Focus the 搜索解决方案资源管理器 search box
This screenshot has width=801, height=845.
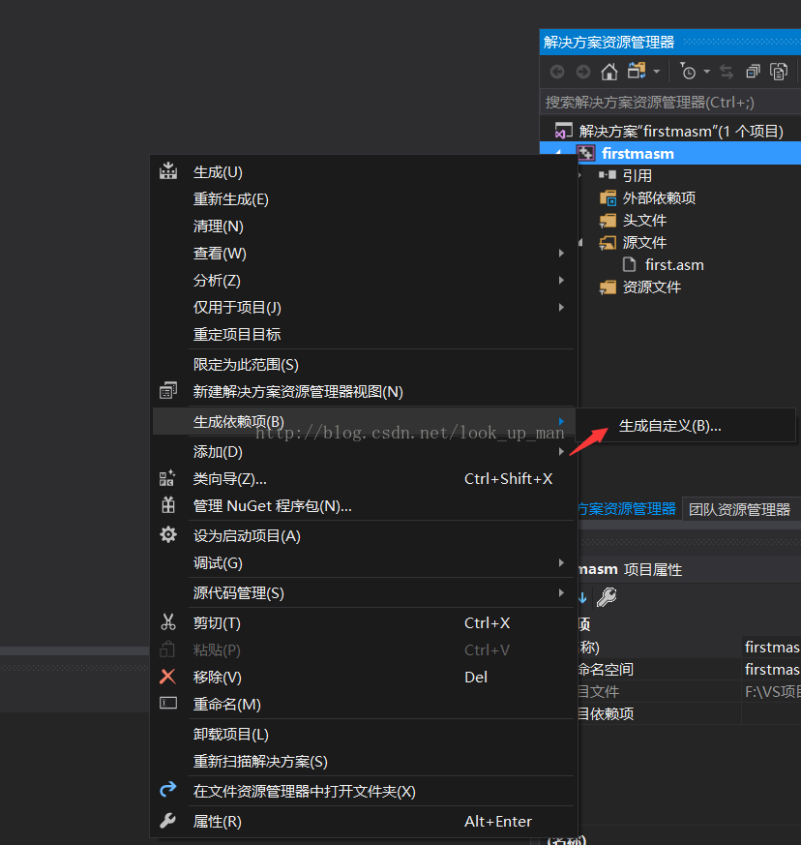pyautogui.click(x=670, y=103)
